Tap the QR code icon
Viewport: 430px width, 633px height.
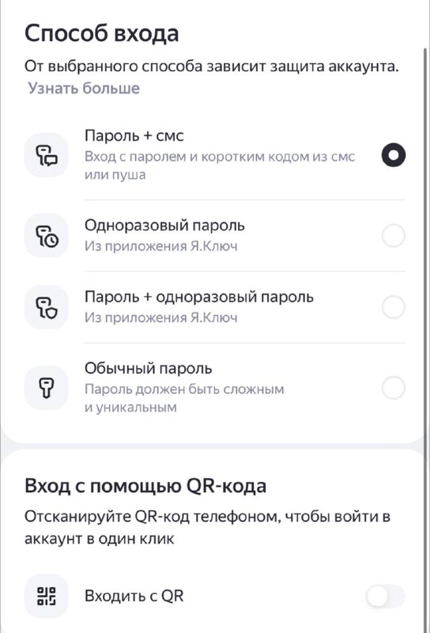(47, 596)
